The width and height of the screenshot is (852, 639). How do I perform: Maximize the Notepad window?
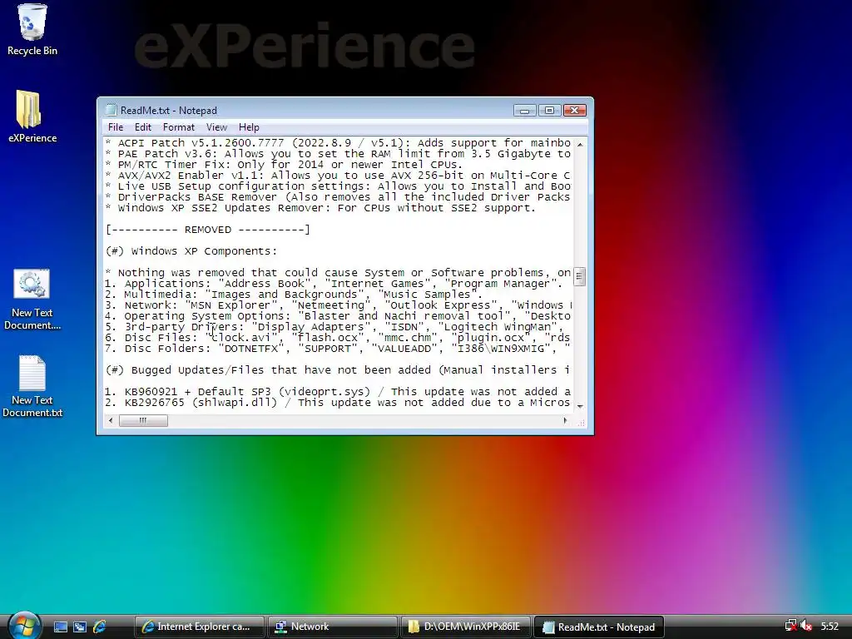[549, 111]
